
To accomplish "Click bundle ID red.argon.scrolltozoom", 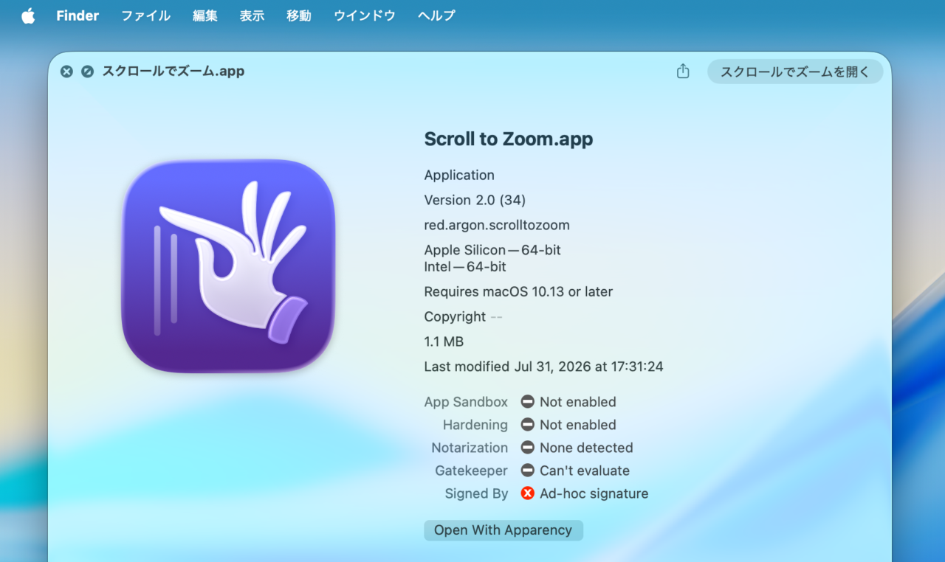I will [x=497, y=225].
